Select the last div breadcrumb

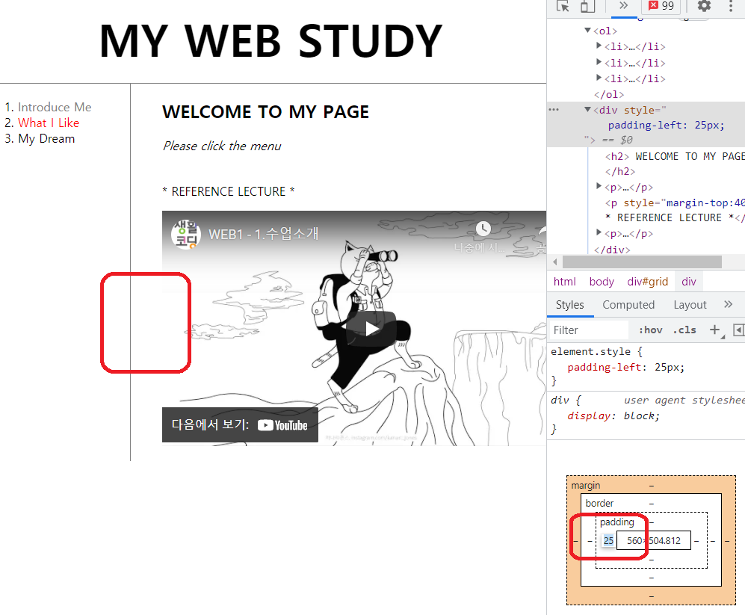point(688,282)
